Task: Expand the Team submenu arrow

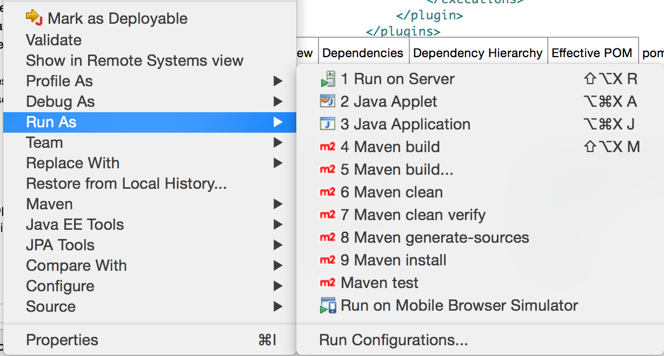Action: click(278, 143)
